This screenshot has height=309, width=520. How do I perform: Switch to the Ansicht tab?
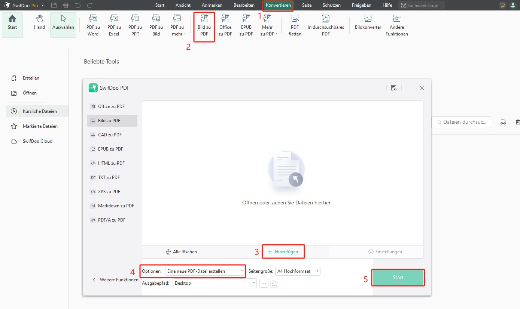click(x=183, y=5)
